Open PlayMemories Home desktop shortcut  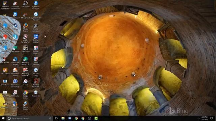point(15,72)
